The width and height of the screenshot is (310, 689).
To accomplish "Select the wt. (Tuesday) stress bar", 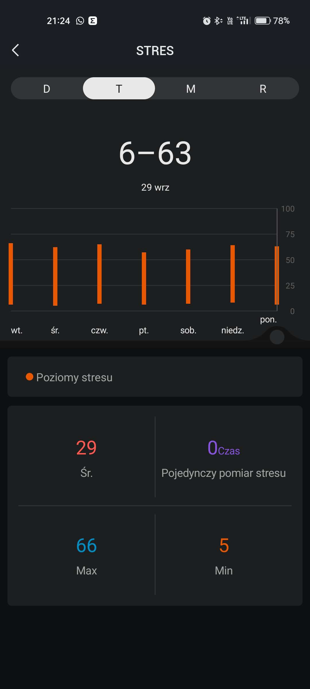I will tap(11, 274).
